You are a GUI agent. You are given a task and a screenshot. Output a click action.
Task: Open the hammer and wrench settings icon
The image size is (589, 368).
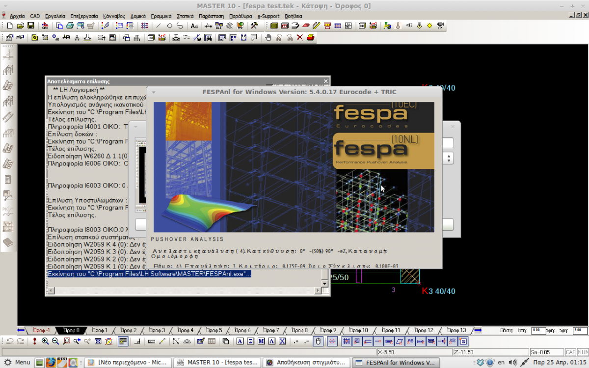[x=254, y=26]
